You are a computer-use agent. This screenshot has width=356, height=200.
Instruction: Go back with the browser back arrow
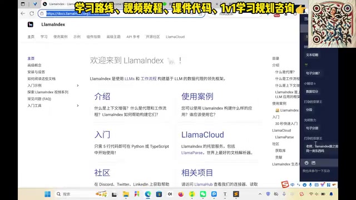(x=23, y=13)
